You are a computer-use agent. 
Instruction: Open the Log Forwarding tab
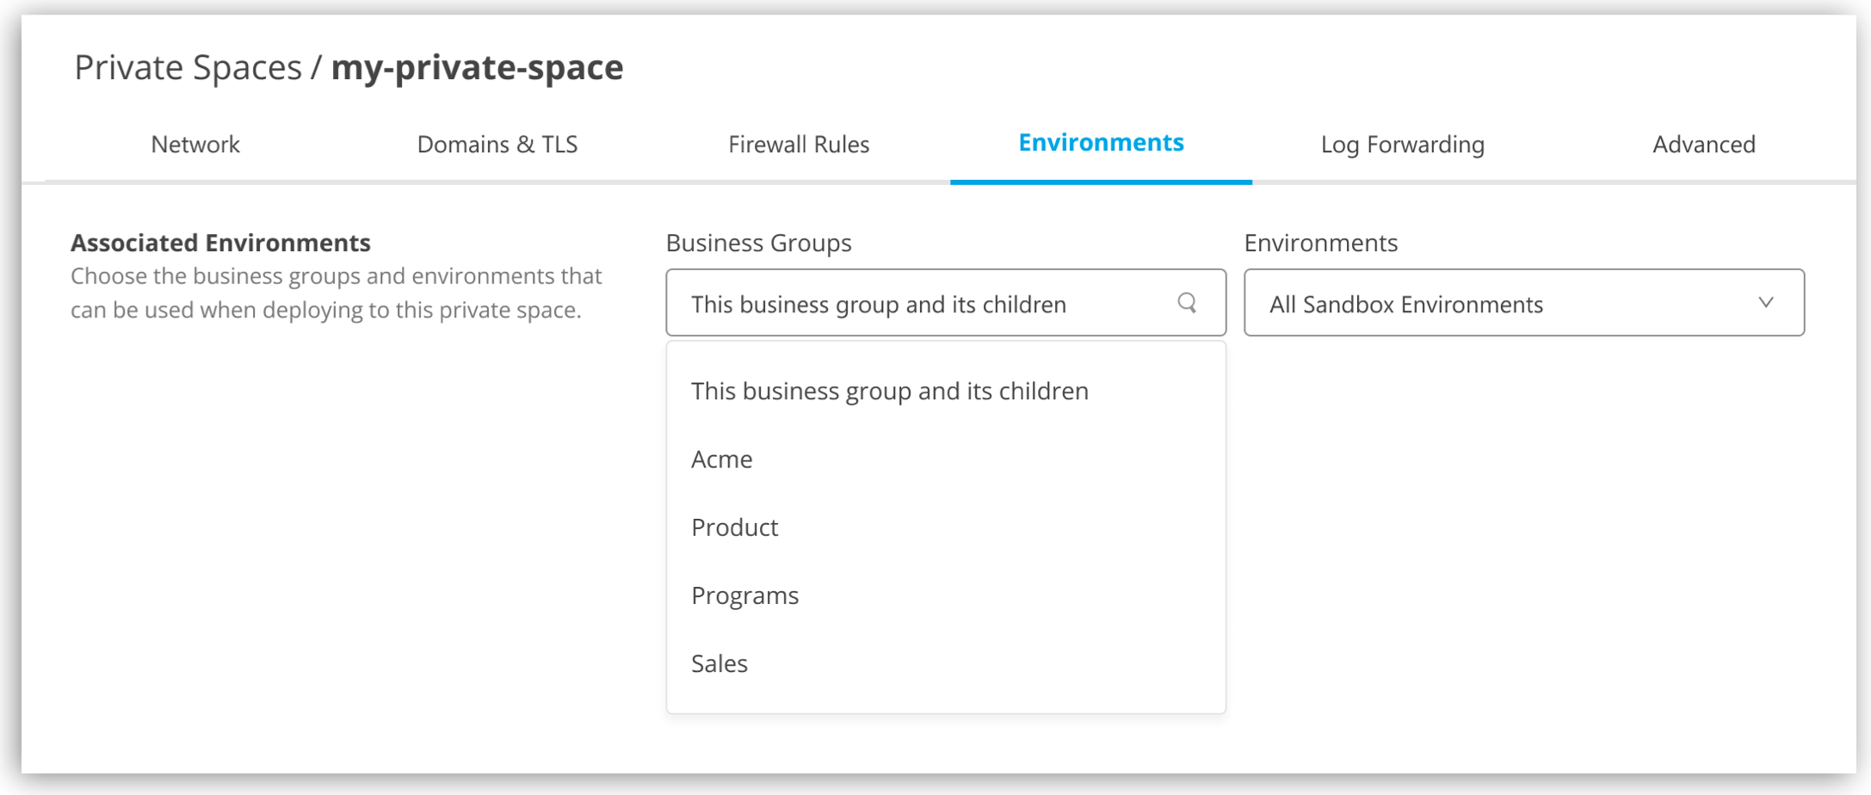click(x=1402, y=144)
